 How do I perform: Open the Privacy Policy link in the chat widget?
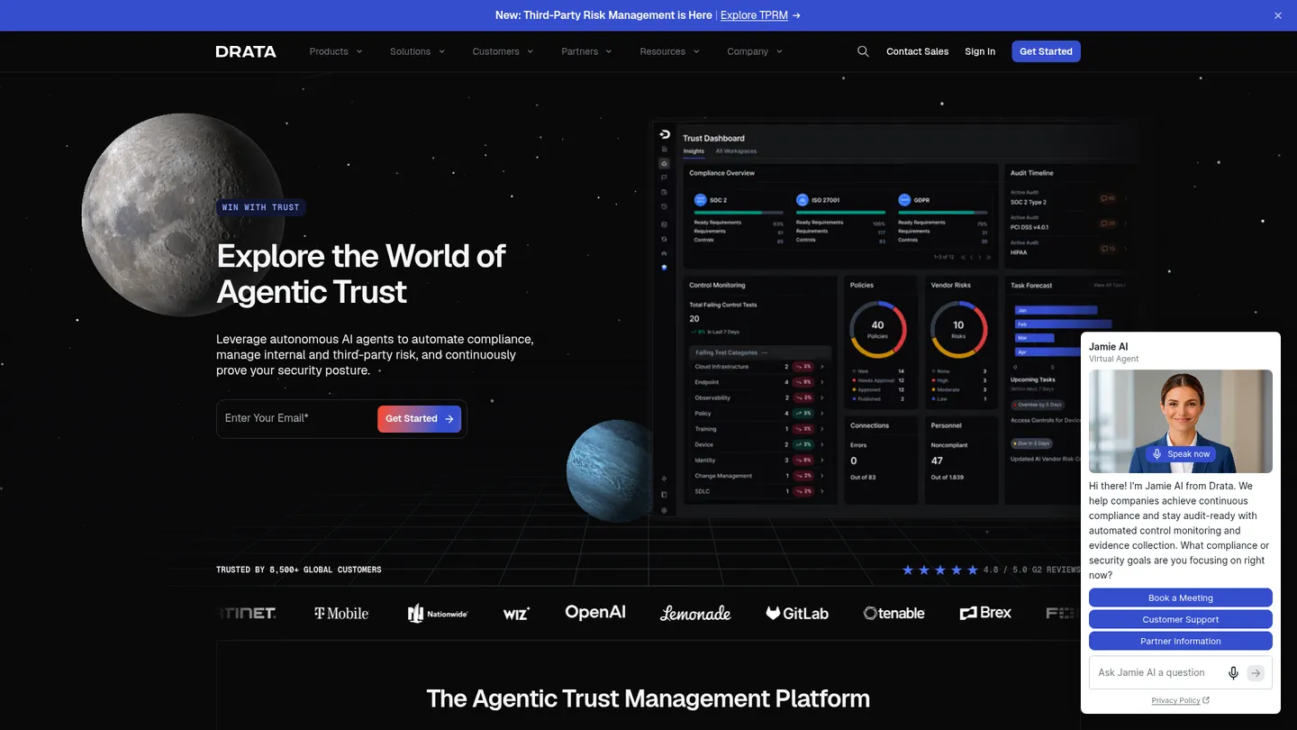[x=1181, y=700]
